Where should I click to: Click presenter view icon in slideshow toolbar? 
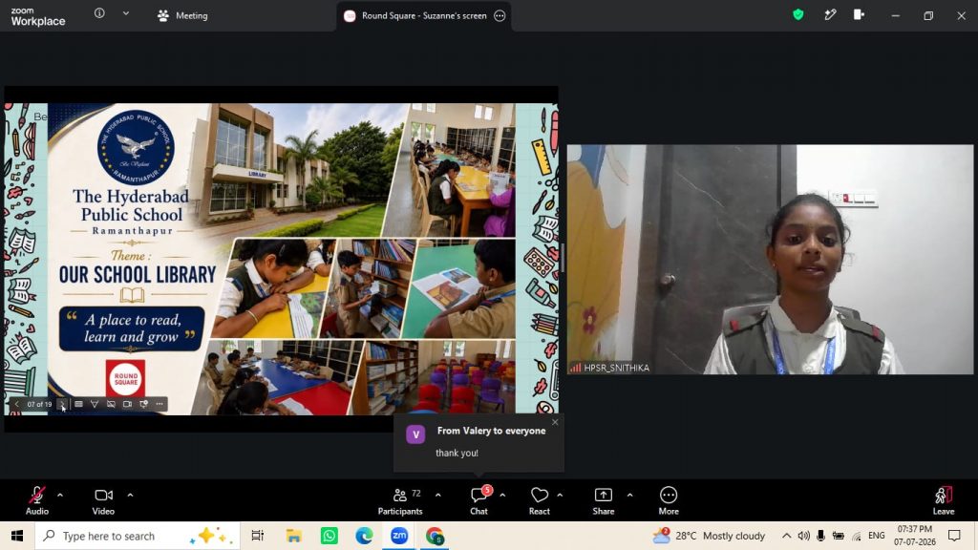(143, 404)
